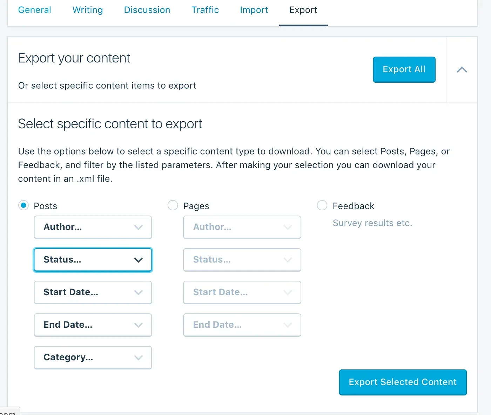Click the Survey results etc. text

tap(372, 223)
